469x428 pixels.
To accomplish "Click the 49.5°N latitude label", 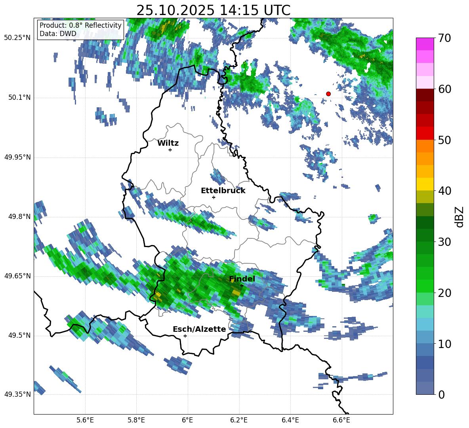I will coord(19,335).
